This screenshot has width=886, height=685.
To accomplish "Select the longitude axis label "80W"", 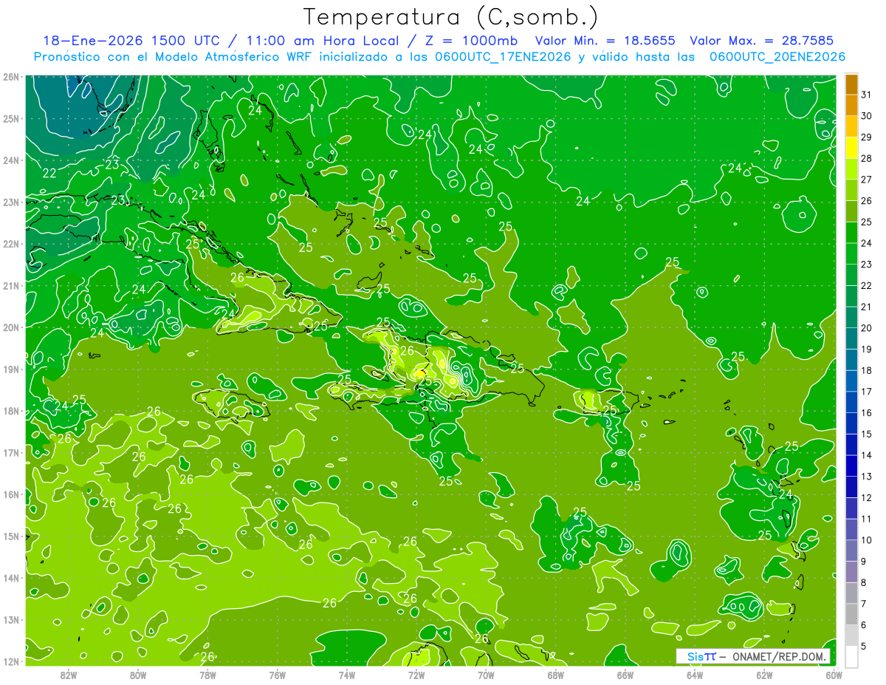I will pos(138,675).
